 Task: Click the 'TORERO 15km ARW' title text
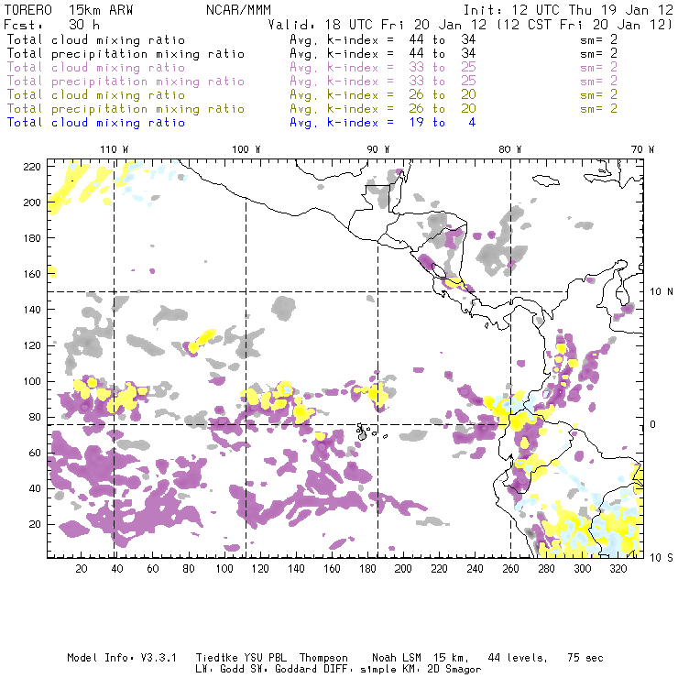click(x=69, y=10)
